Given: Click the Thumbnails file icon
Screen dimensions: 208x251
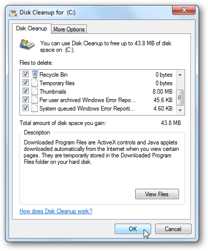Looking at the screenshot, I should click(34, 91).
